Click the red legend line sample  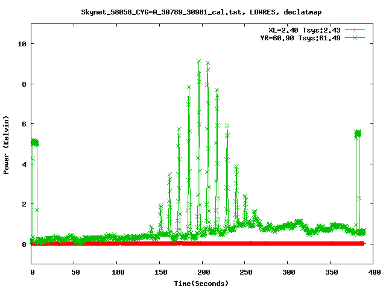tap(355, 30)
